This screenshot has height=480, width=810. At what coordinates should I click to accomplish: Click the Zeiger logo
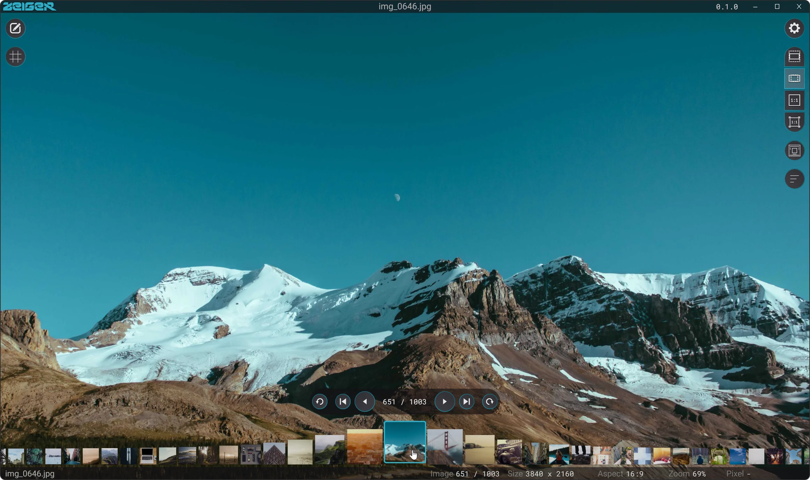pos(29,6)
